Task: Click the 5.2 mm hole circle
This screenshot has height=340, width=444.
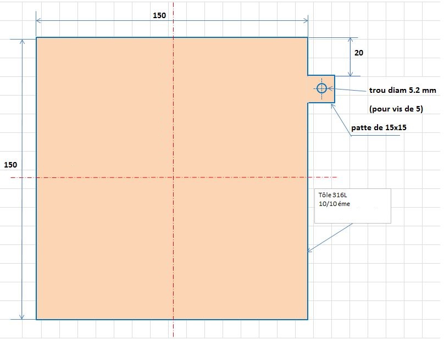Action: (x=321, y=88)
